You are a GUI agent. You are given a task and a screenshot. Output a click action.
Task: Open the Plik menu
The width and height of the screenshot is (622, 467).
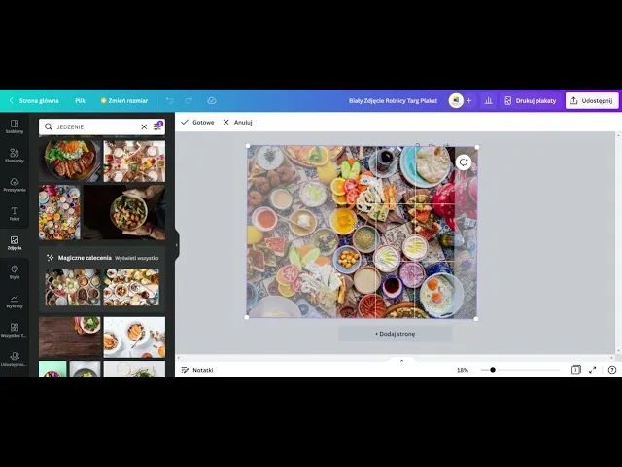[80, 101]
